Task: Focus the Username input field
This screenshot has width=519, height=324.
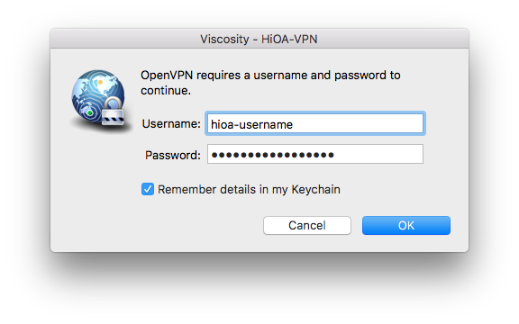Action: [315, 123]
